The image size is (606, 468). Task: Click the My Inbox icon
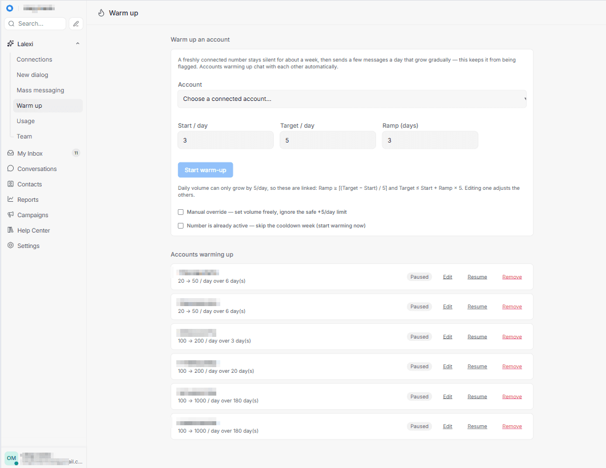coord(10,153)
